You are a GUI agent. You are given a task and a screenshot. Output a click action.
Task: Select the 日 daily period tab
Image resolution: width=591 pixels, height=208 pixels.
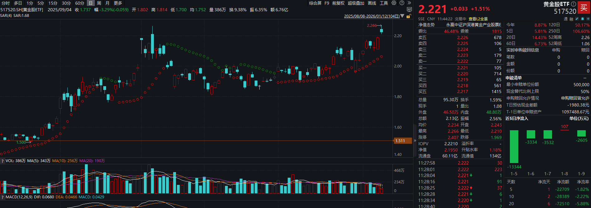(x=90, y=3)
